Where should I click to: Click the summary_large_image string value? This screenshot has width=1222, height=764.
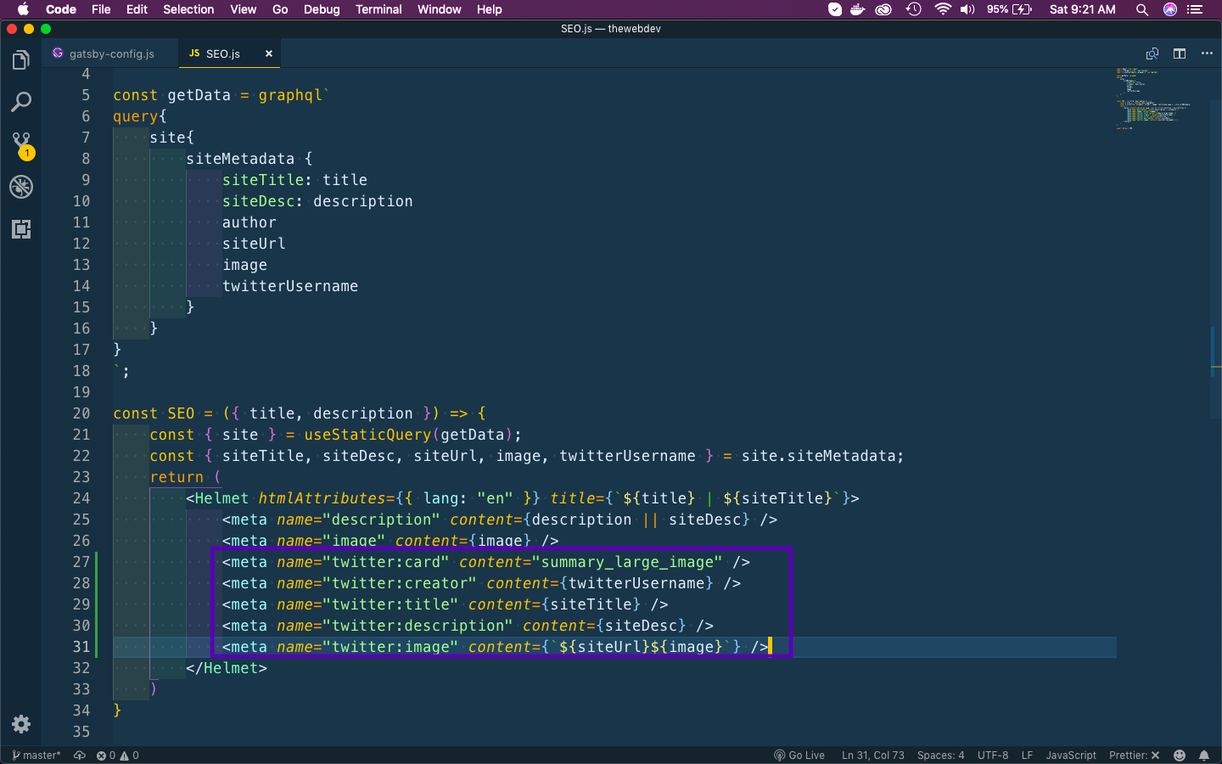(x=632, y=562)
